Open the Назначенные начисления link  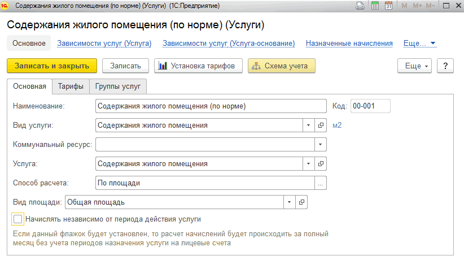[x=349, y=43]
